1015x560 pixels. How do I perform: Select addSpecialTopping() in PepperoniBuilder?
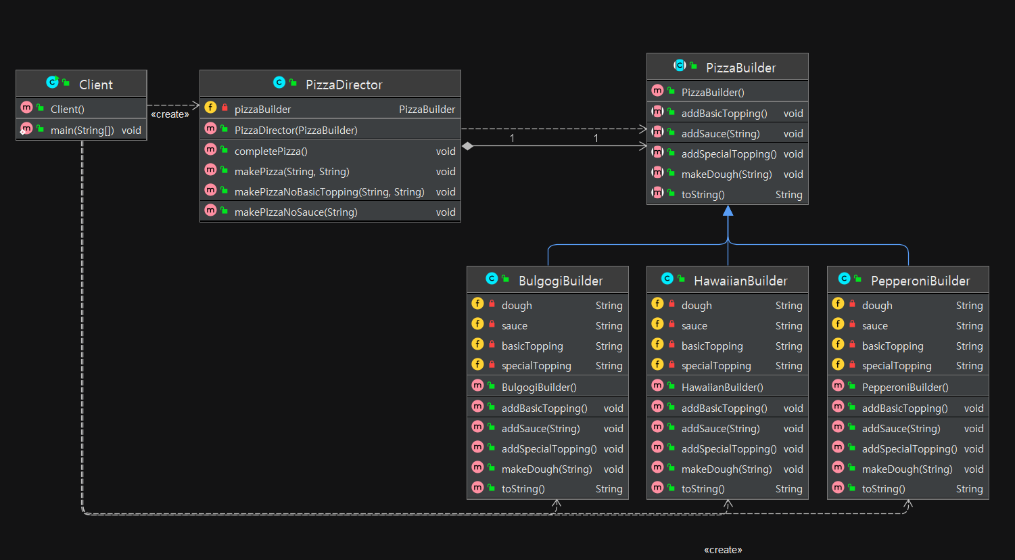click(908, 449)
